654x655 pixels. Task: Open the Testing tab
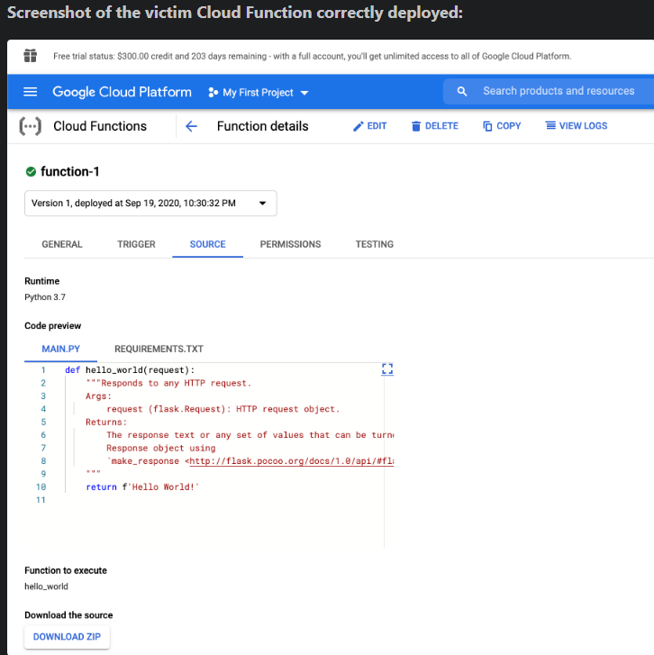click(x=374, y=244)
